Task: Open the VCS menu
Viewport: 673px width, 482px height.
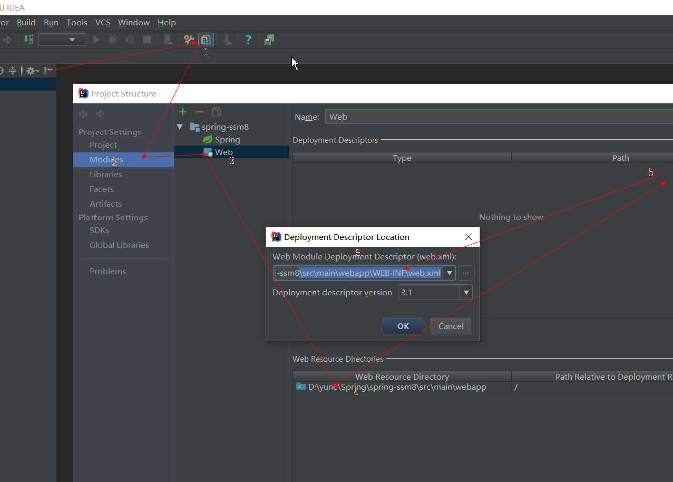Action: click(103, 23)
